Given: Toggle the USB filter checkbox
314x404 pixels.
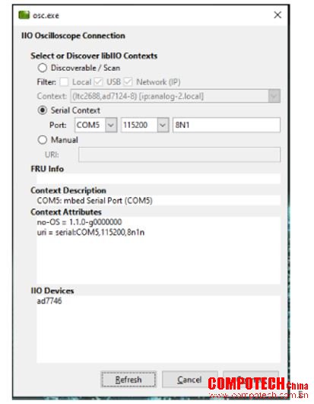Looking at the screenshot, I should tap(98, 82).
